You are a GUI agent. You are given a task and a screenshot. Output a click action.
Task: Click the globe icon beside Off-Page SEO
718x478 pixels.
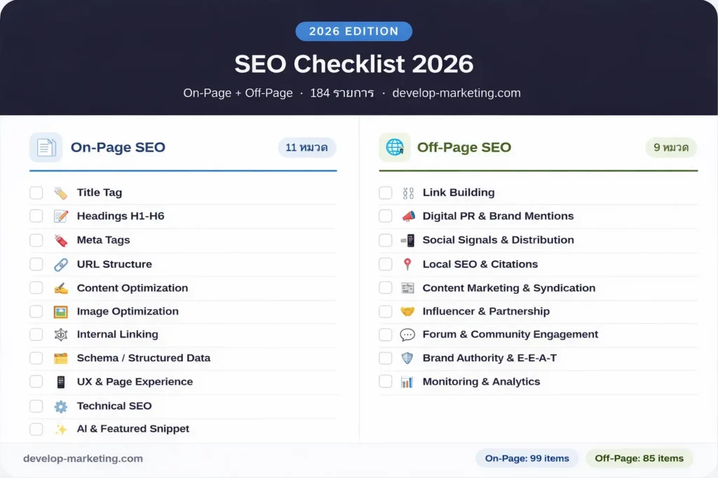pos(395,147)
